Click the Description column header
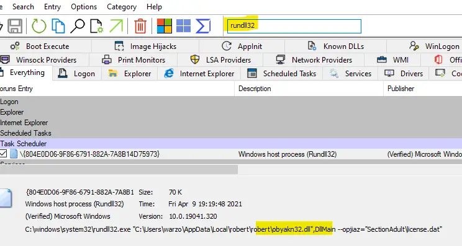The width and height of the screenshot is (462, 246). pos(309,89)
